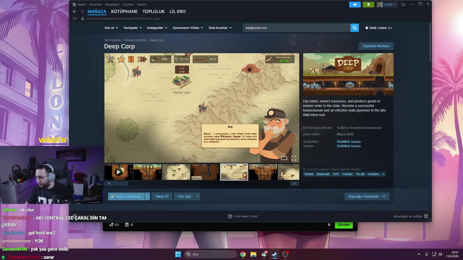This screenshot has height=260, width=463.
Task: Toggle the İstek Listesinde wishlist checkbox
Action: [x=112, y=196]
